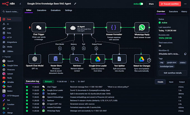Open the History tab

[184, 11]
